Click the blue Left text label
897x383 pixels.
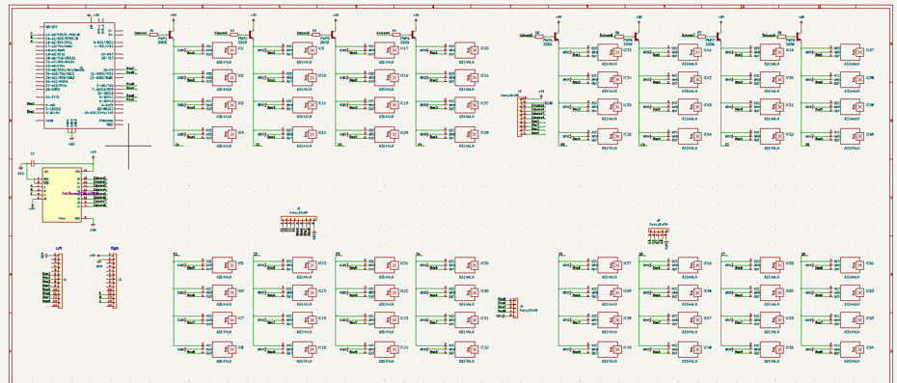[58, 248]
